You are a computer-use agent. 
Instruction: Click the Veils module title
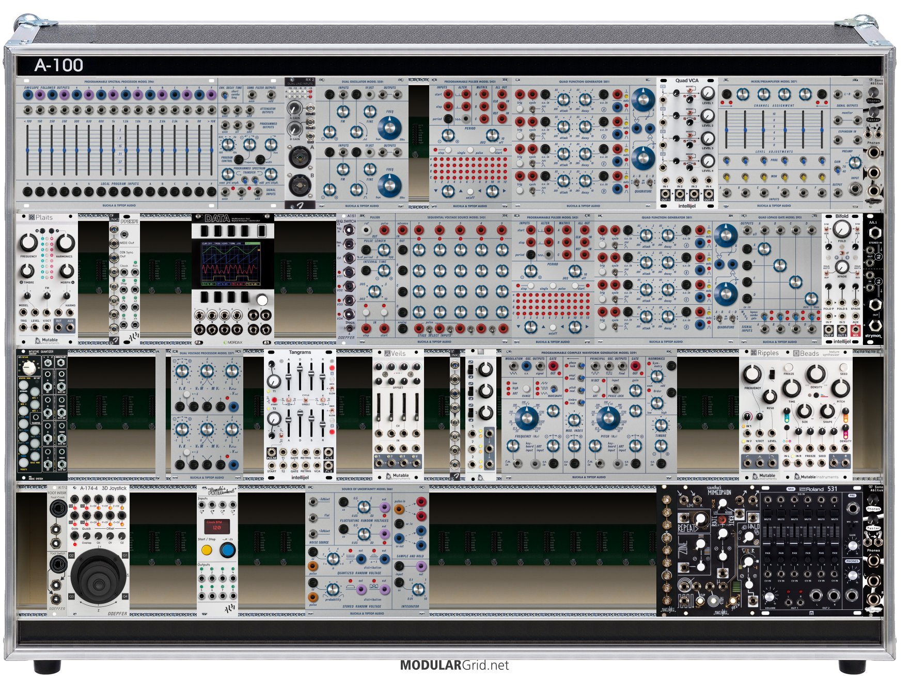pos(396,353)
